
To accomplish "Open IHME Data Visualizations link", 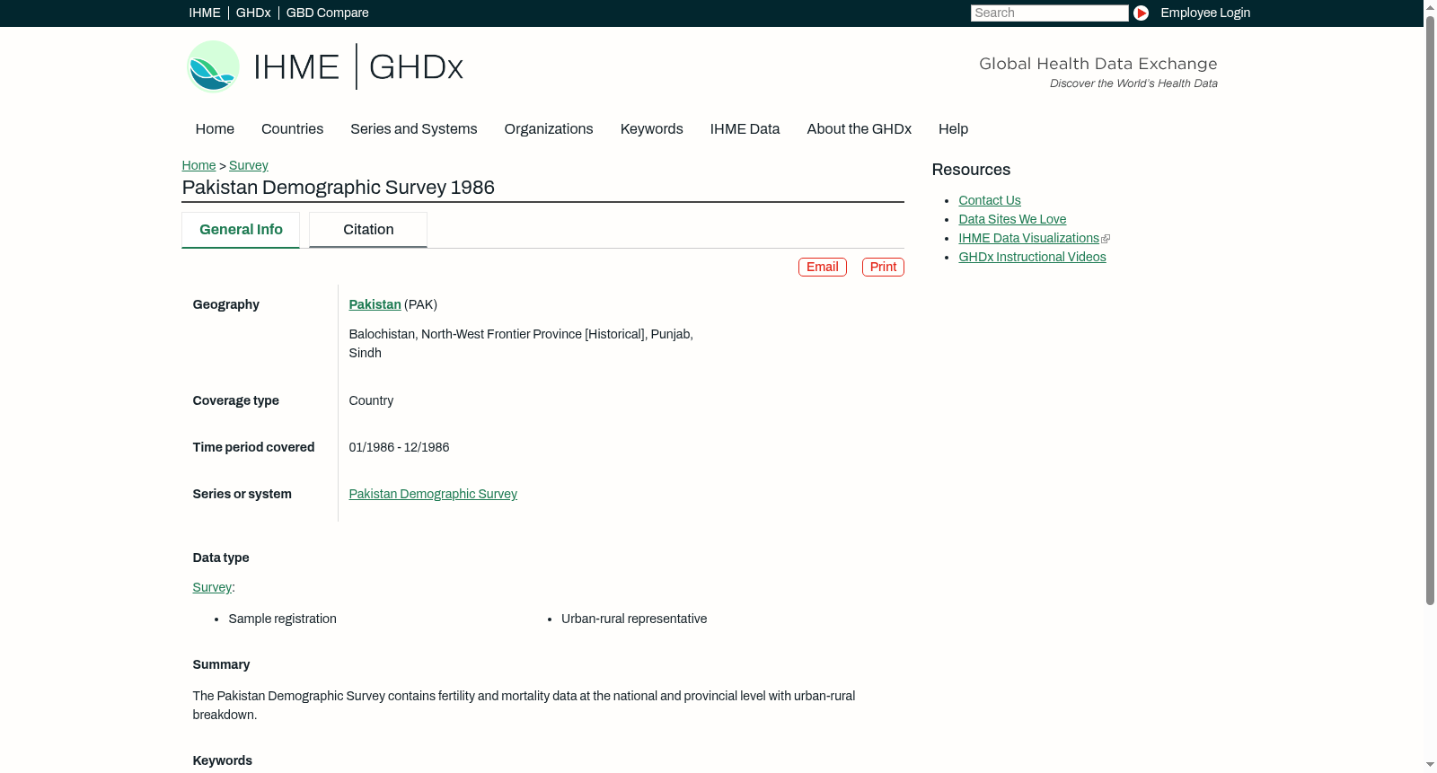I will click(x=1028, y=238).
